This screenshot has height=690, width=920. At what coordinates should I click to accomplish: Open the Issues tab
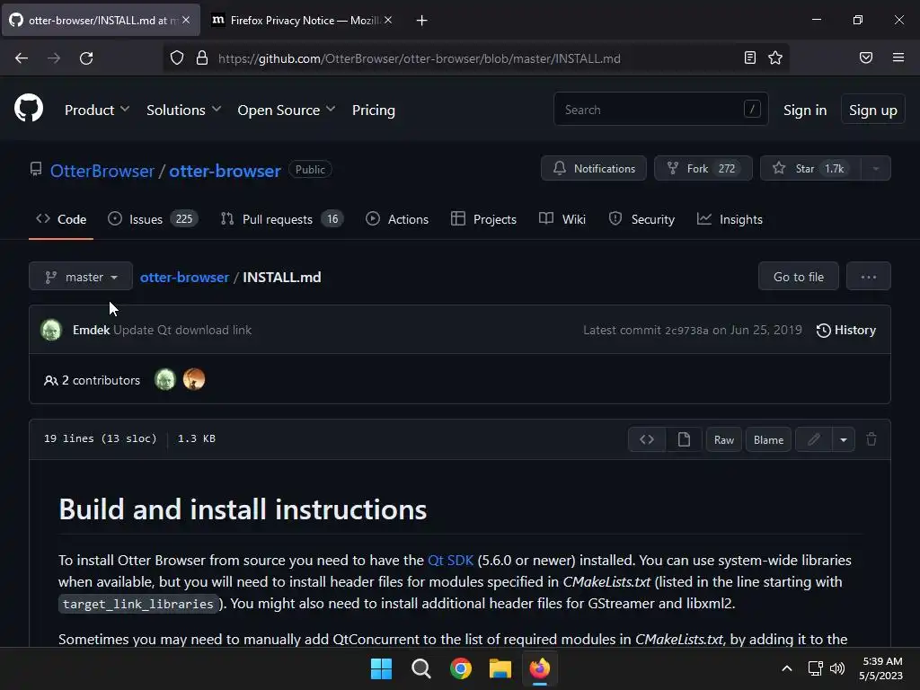[x=153, y=219]
